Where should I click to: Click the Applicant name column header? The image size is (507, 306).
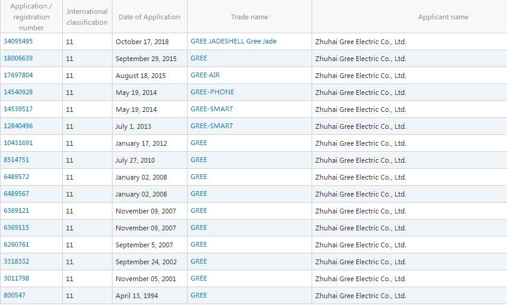[x=443, y=17]
